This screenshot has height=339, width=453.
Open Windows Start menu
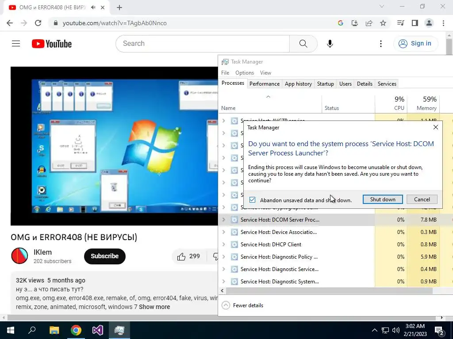tap(11, 330)
